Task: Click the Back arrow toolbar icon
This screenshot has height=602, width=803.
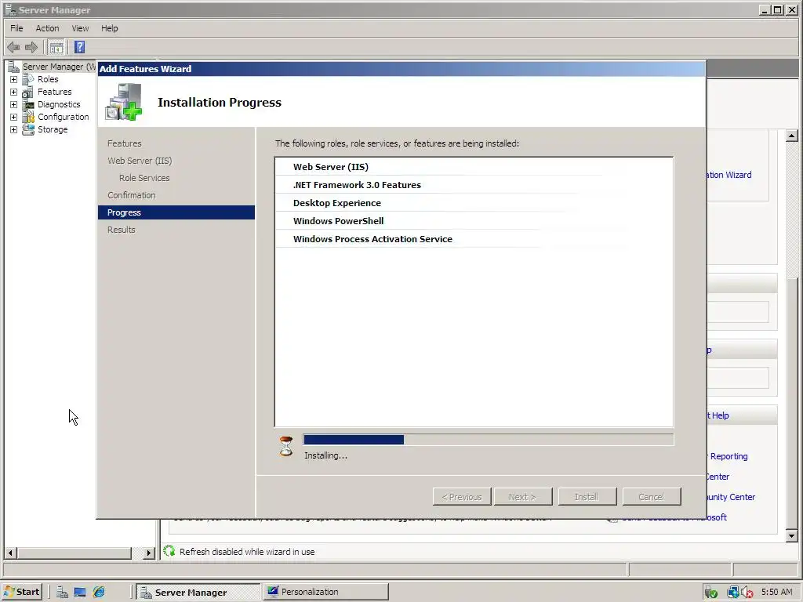Action: pos(13,48)
